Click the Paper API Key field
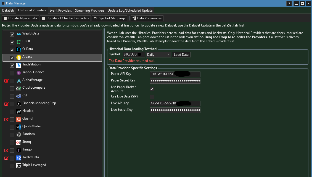This screenshot has width=312, height=177. pyautogui.click(x=175, y=74)
